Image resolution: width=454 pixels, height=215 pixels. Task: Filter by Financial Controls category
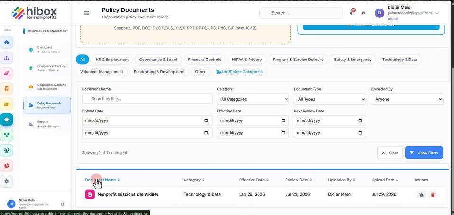coord(204,60)
